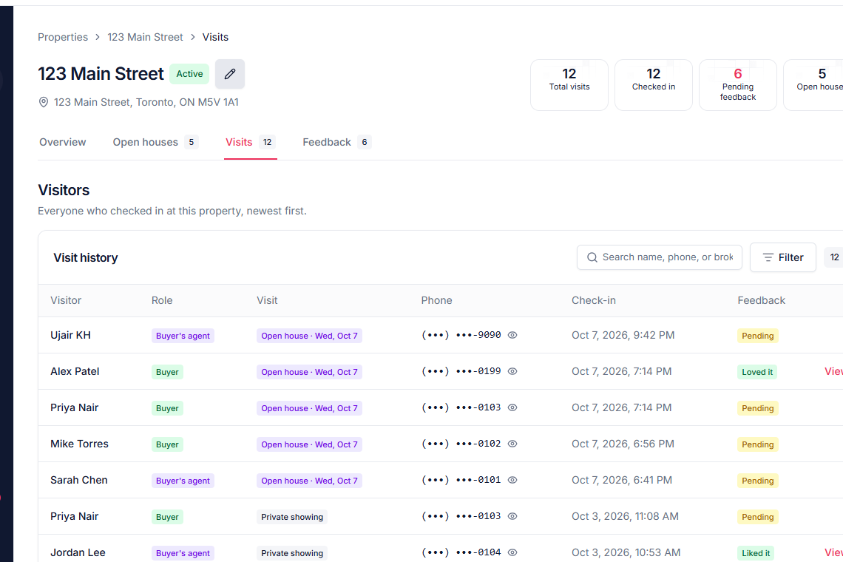
Task: Click the Visit history heading
Action: click(86, 257)
